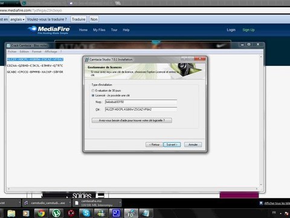Click the Camtasia installer title bar icon
290x218 pixels.
tap(86, 59)
